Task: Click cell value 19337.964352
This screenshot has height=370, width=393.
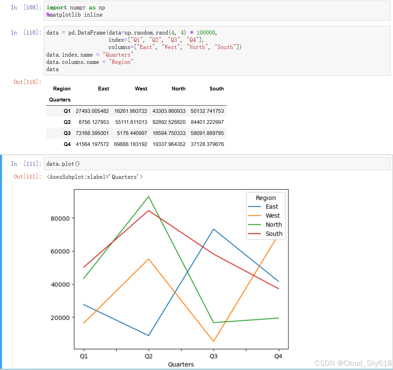Action: pos(169,144)
